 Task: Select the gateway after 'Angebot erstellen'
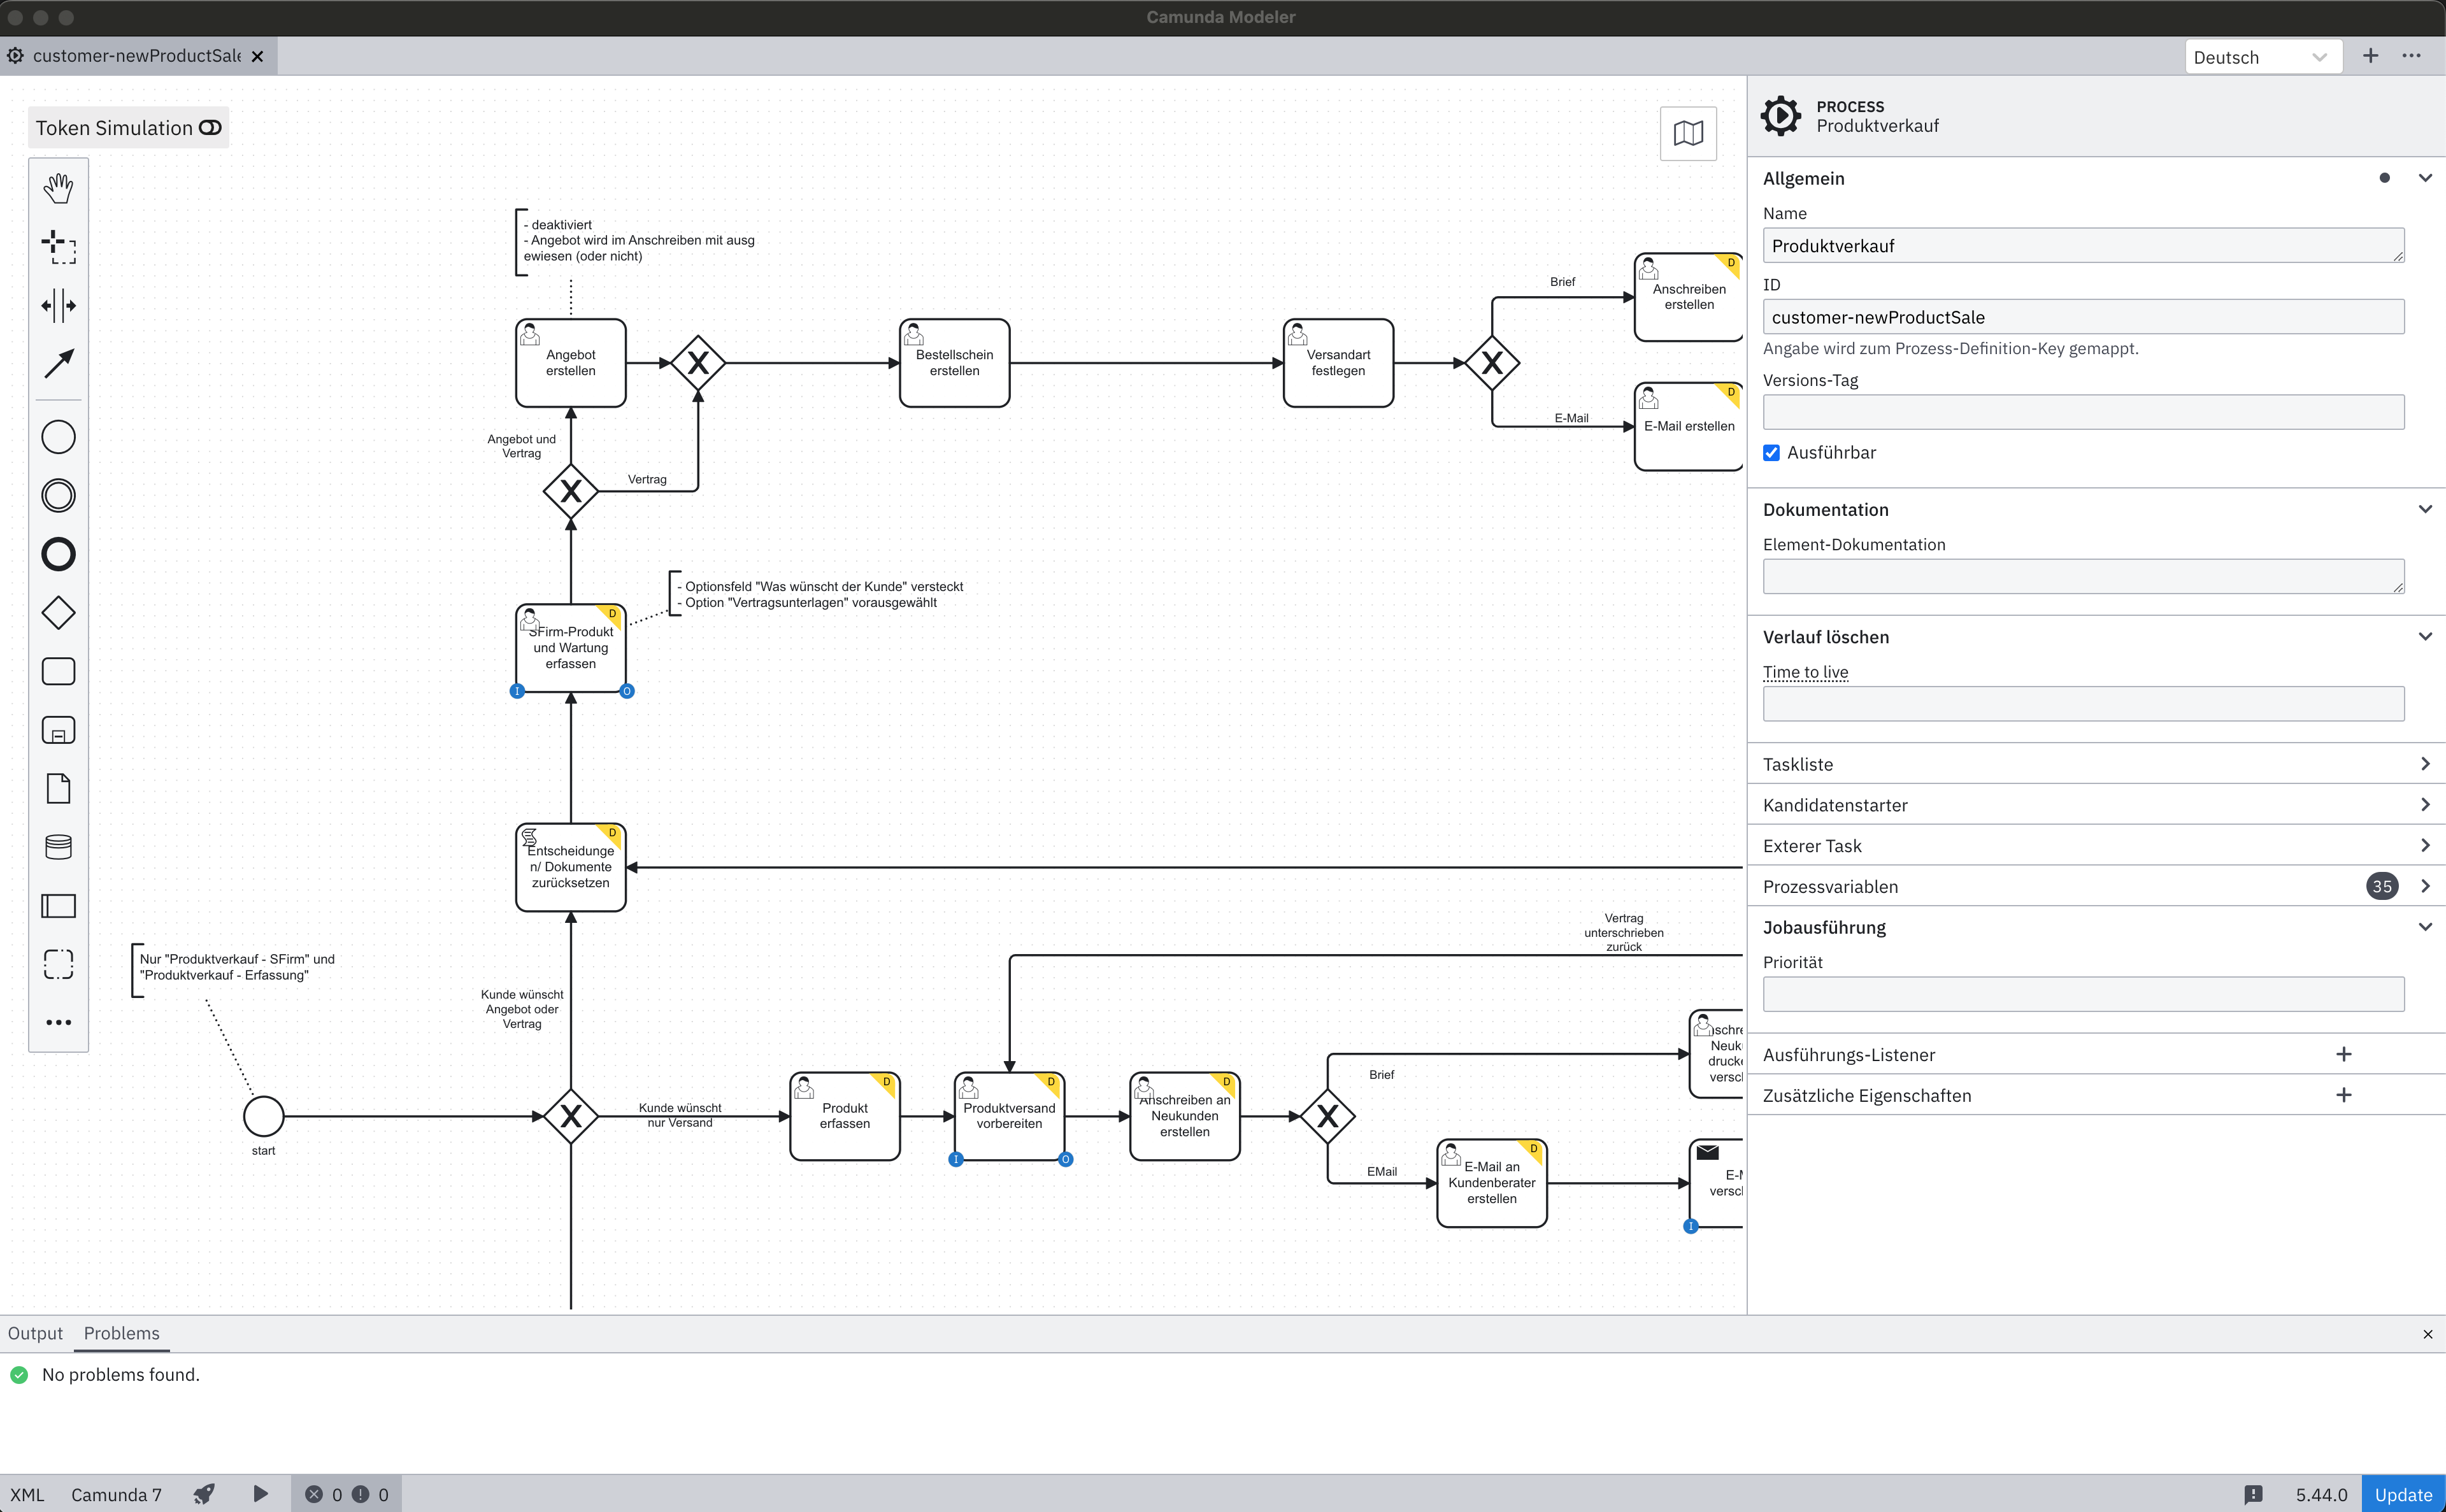pyautogui.click(x=698, y=363)
